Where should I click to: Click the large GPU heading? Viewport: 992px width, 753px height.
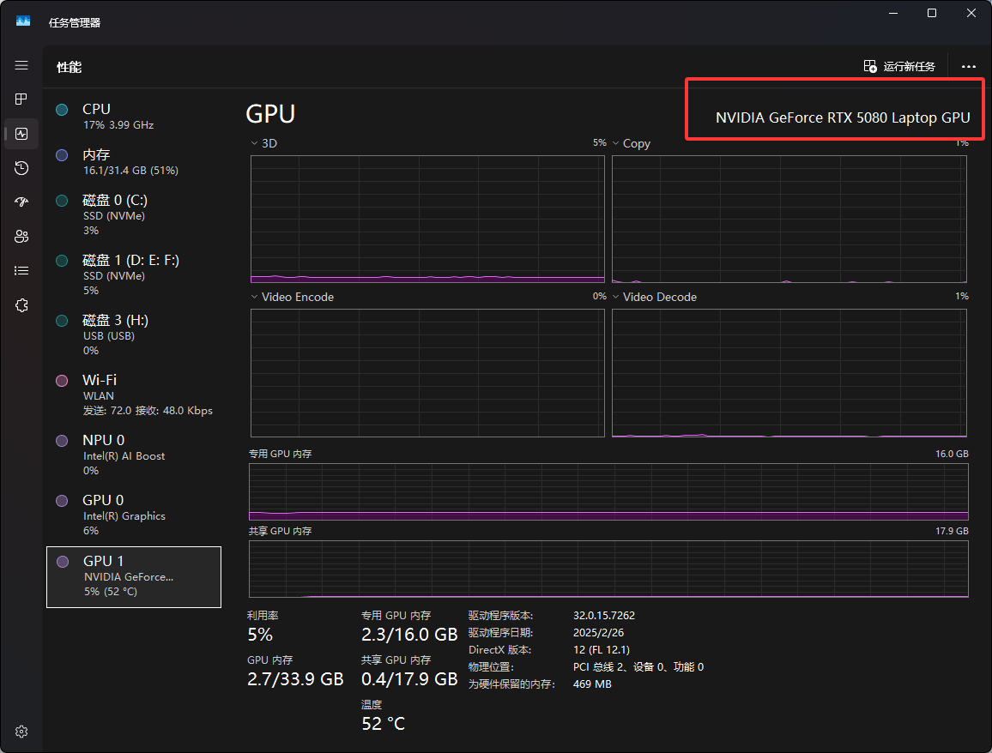click(270, 114)
